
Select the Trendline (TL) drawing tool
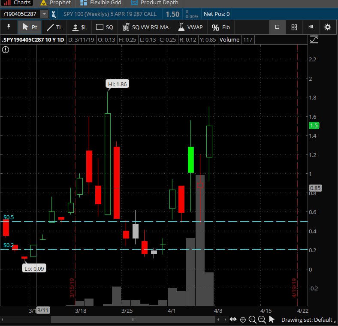point(54,27)
